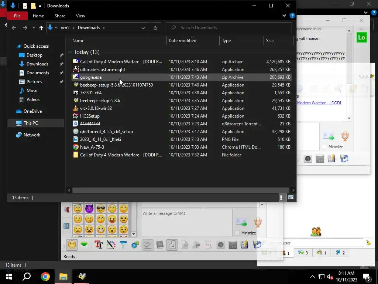Click the code snippet icon in the VM1 chat toolbar
Screen dimensions: 378x284
click(208, 245)
